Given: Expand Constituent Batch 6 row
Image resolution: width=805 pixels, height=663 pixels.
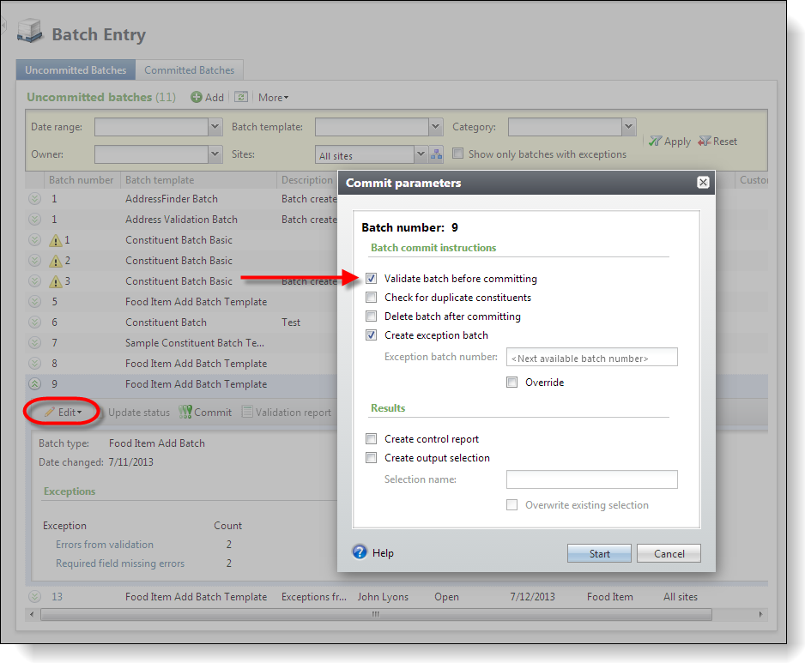Looking at the screenshot, I should pyautogui.click(x=34, y=322).
